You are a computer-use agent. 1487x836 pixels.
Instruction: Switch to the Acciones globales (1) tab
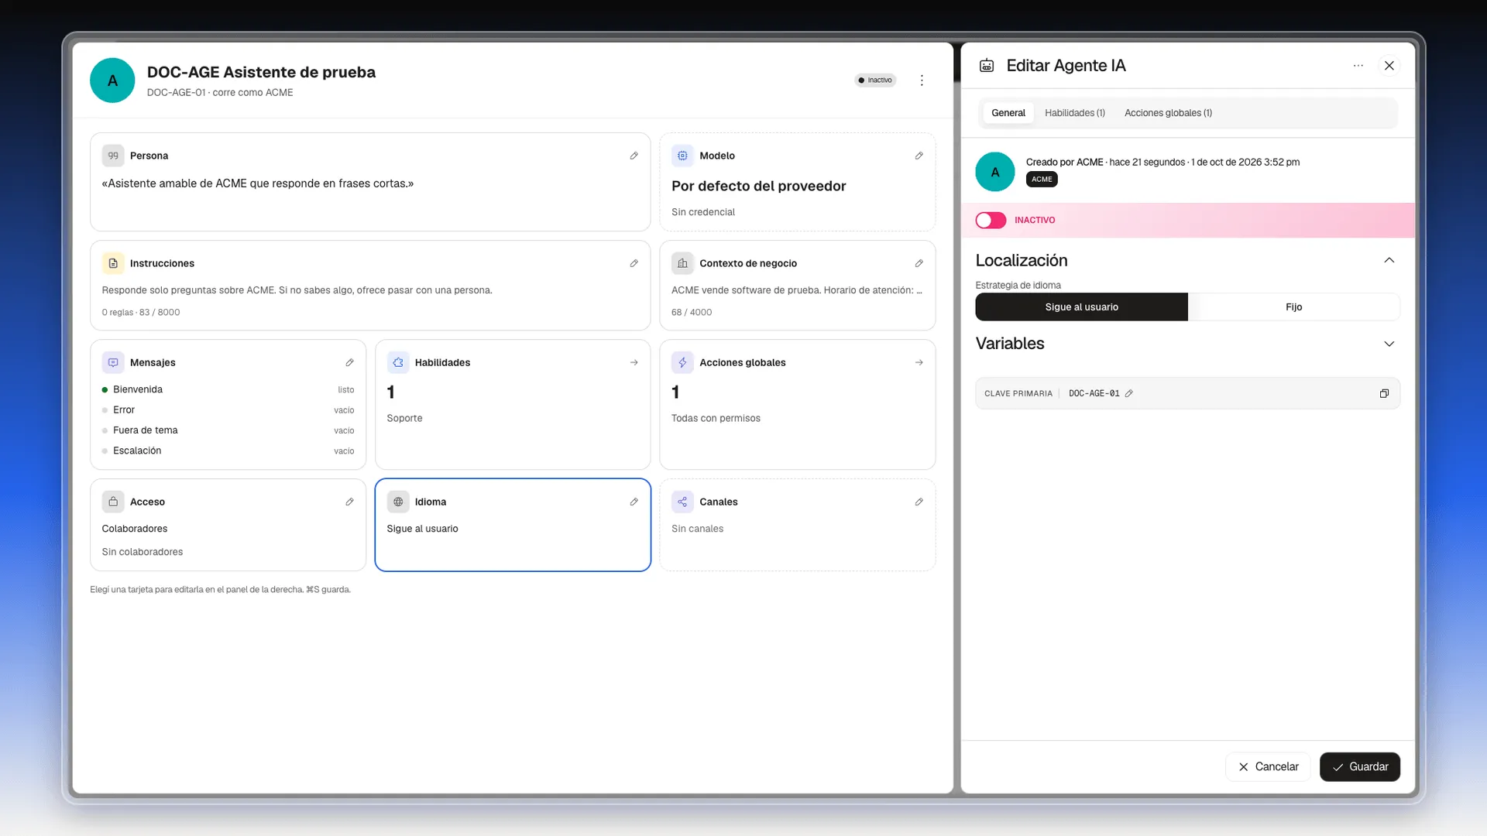click(x=1168, y=113)
